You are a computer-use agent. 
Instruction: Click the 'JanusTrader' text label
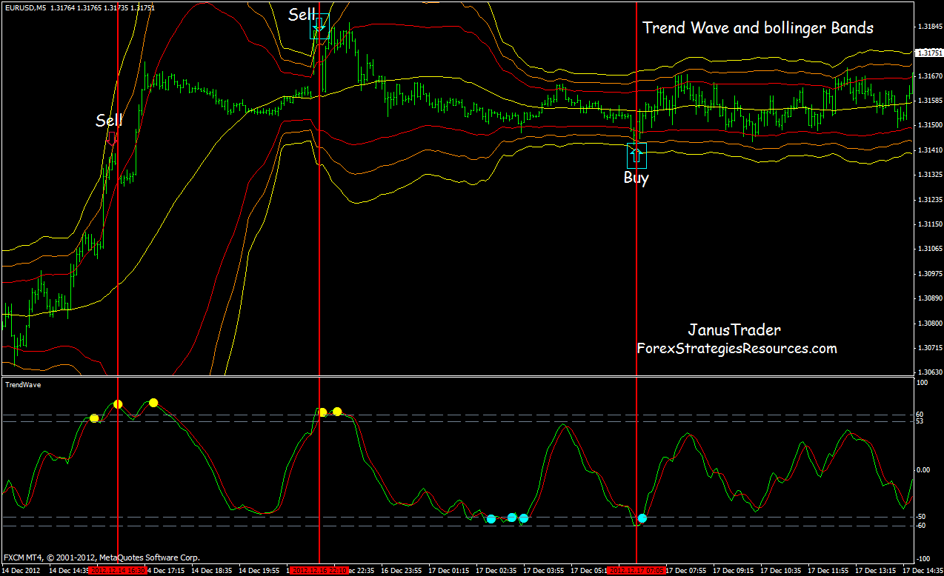[x=734, y=329]
